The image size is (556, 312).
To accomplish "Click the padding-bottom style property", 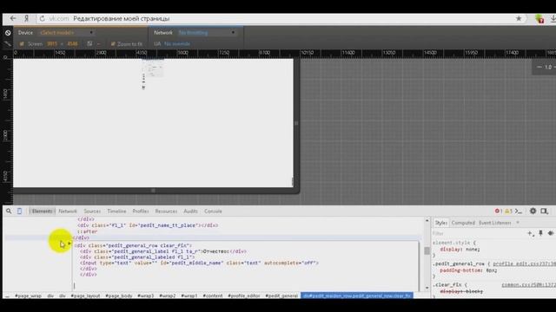I will [x=461, y=270].
